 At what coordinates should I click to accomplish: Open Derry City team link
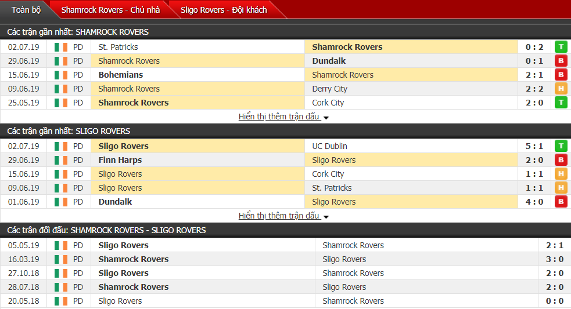(329, 89)
